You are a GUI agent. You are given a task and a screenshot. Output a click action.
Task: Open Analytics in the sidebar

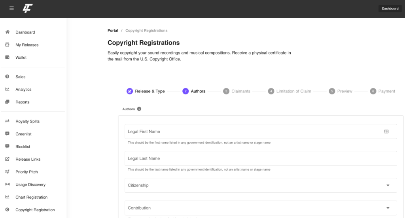click(23, 90)
